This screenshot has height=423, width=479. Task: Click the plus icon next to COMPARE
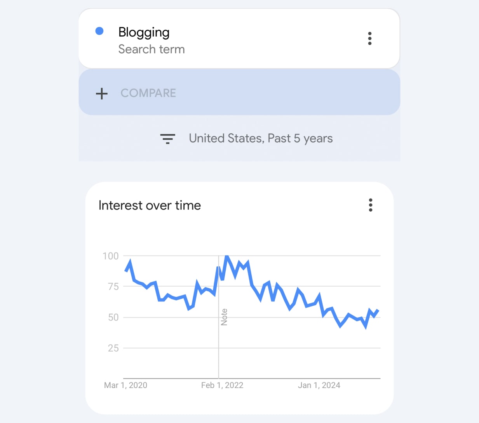point(101,94)
